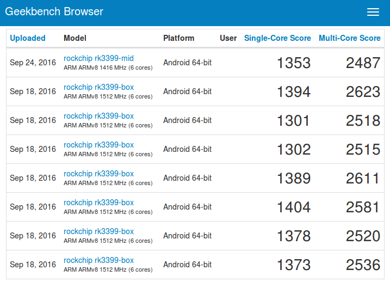This screenshot has width=390, height=282.
Task: Click Sep 18, 2016 in the 2611 row
Action: pos(33,178)
